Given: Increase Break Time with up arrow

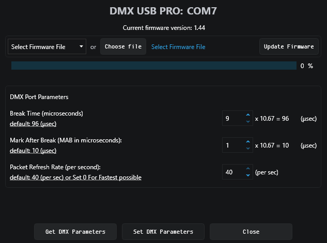Looking at the screenshot, I should coord(248,115).
